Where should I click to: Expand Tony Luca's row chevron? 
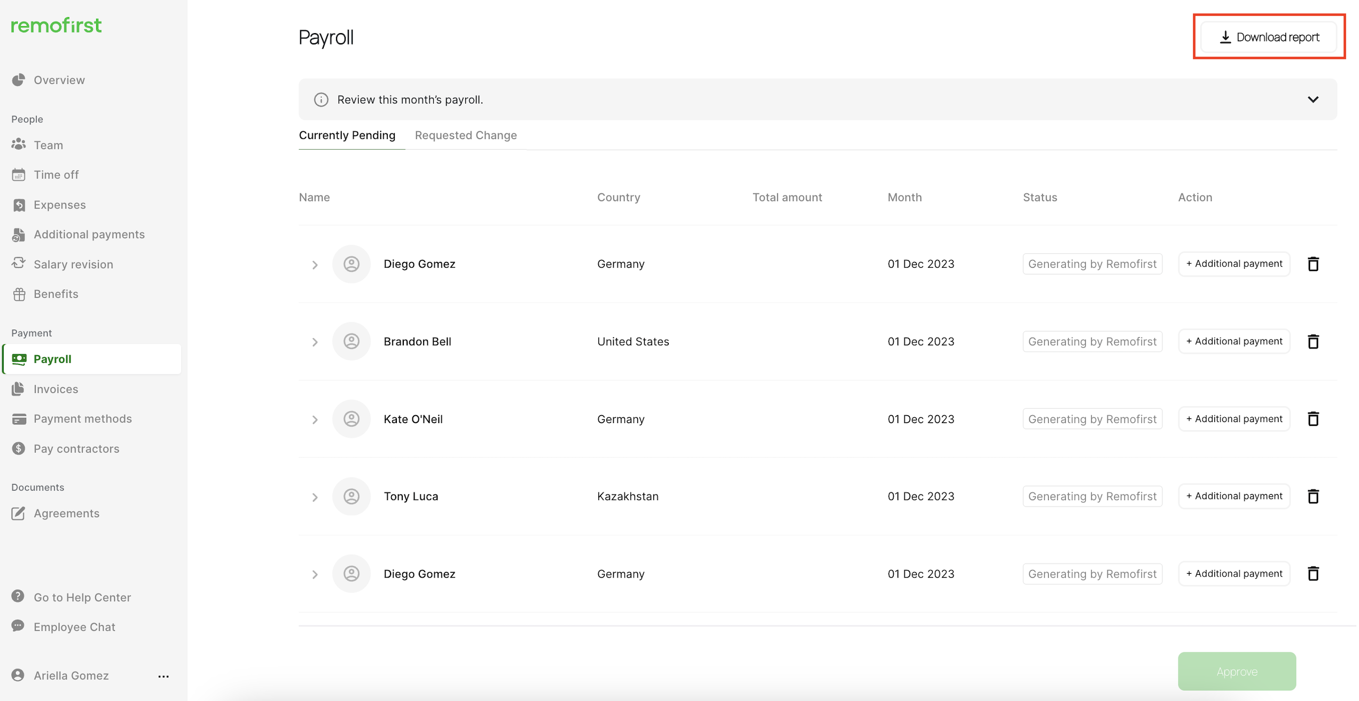[315, 497]
